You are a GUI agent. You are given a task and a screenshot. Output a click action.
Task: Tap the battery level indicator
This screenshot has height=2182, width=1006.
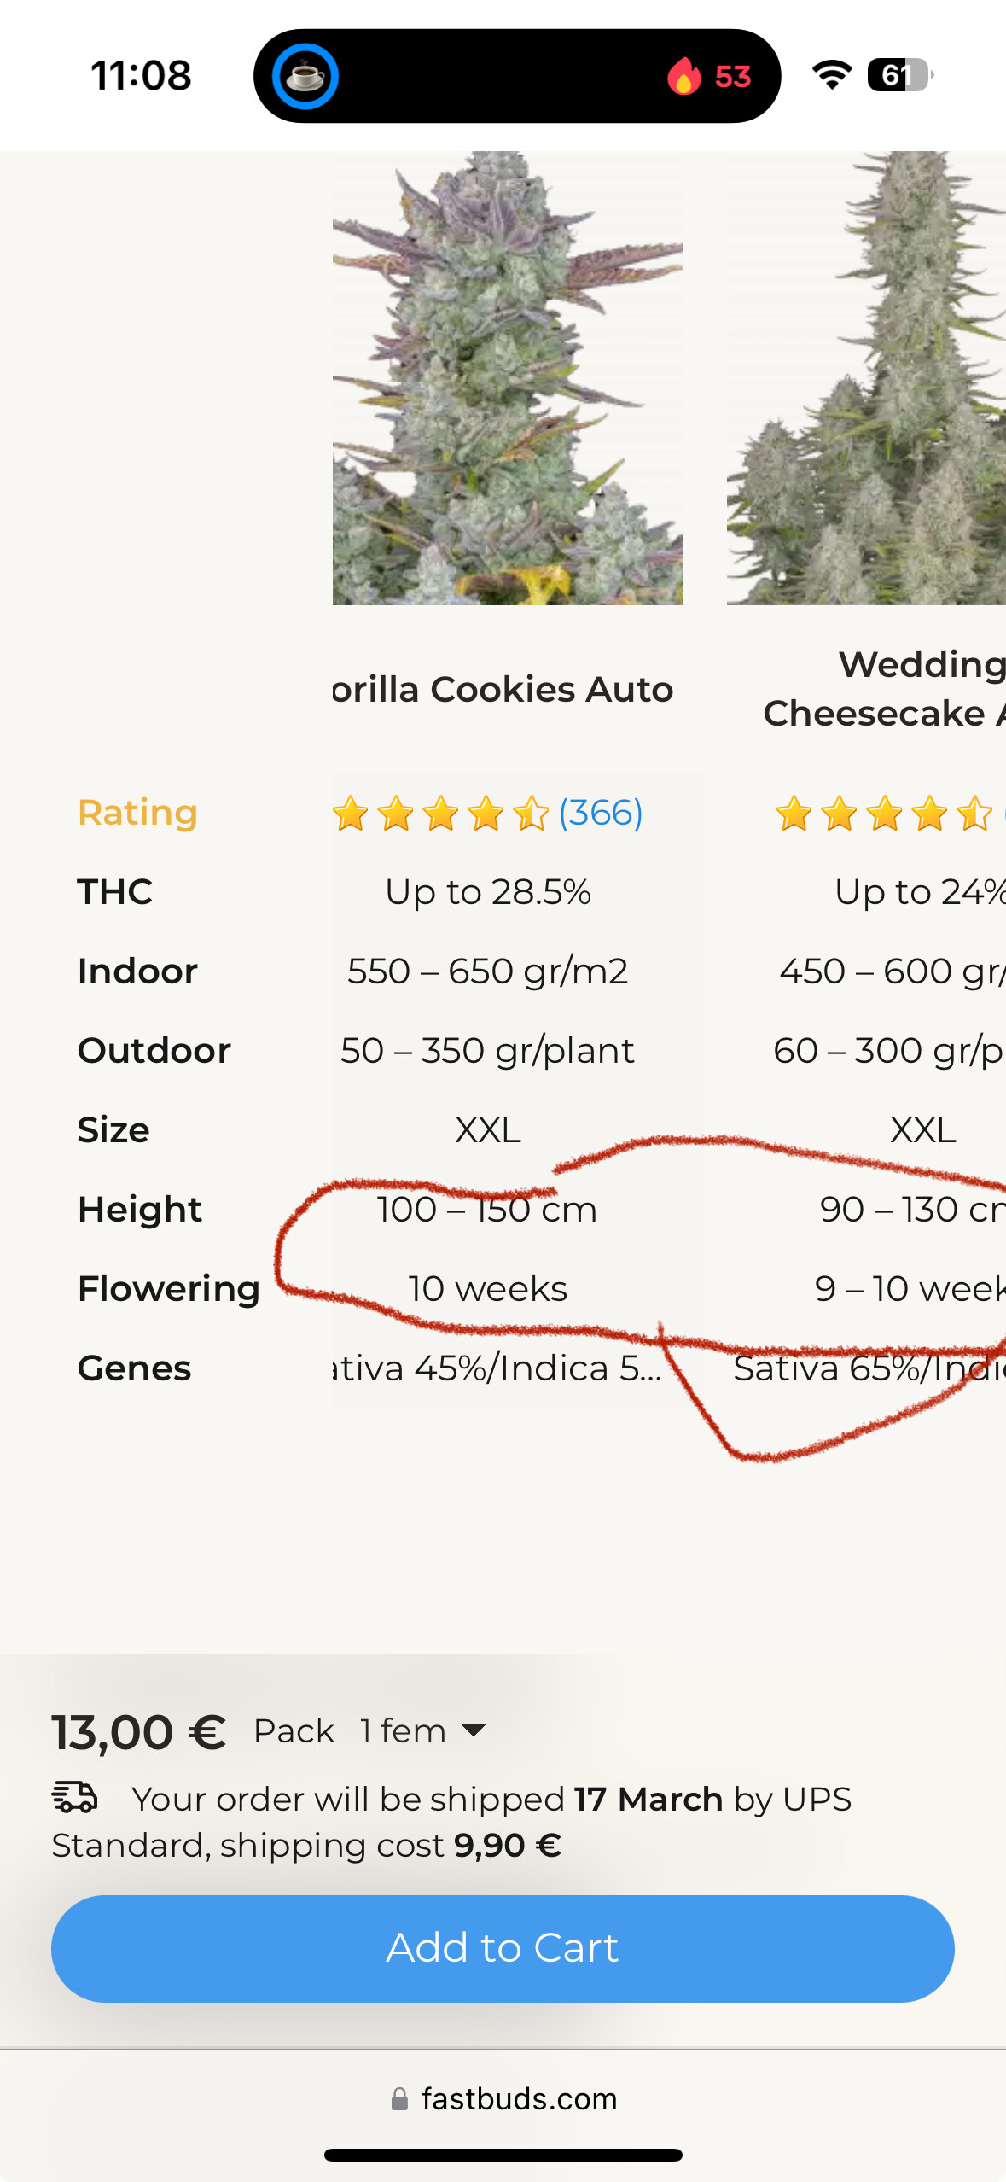[899, 75]
